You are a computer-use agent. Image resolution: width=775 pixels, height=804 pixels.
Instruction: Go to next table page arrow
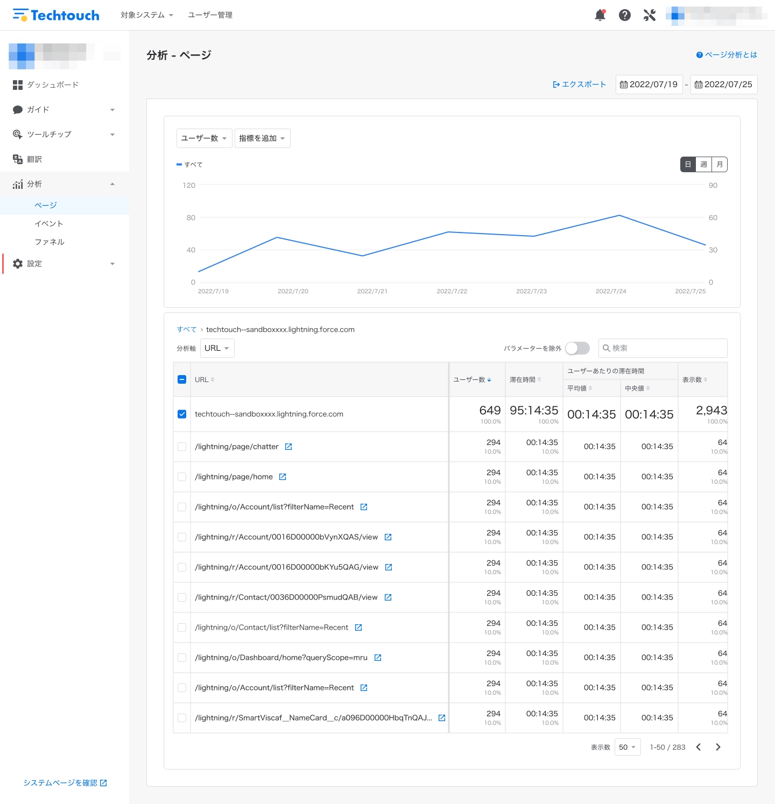[718, 747]
